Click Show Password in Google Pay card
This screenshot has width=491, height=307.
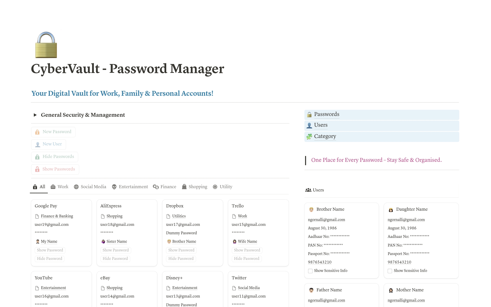tap(50, 250)
